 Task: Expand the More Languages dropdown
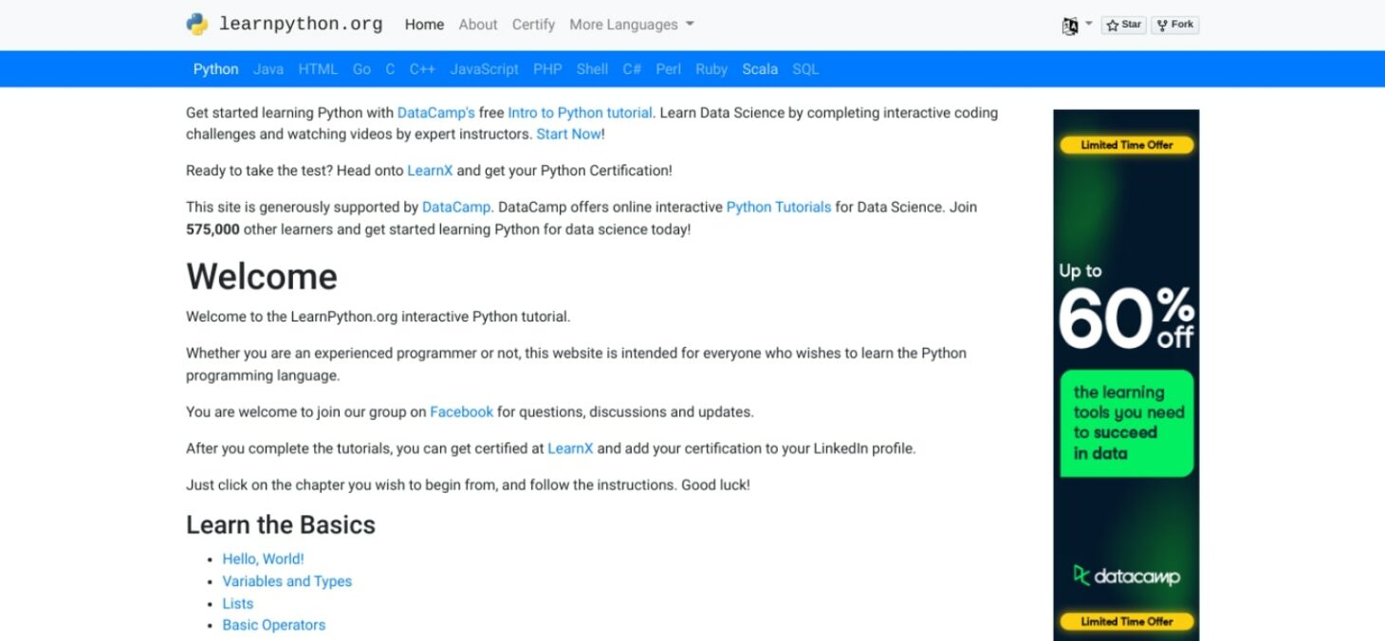click(x=631, y=25)
